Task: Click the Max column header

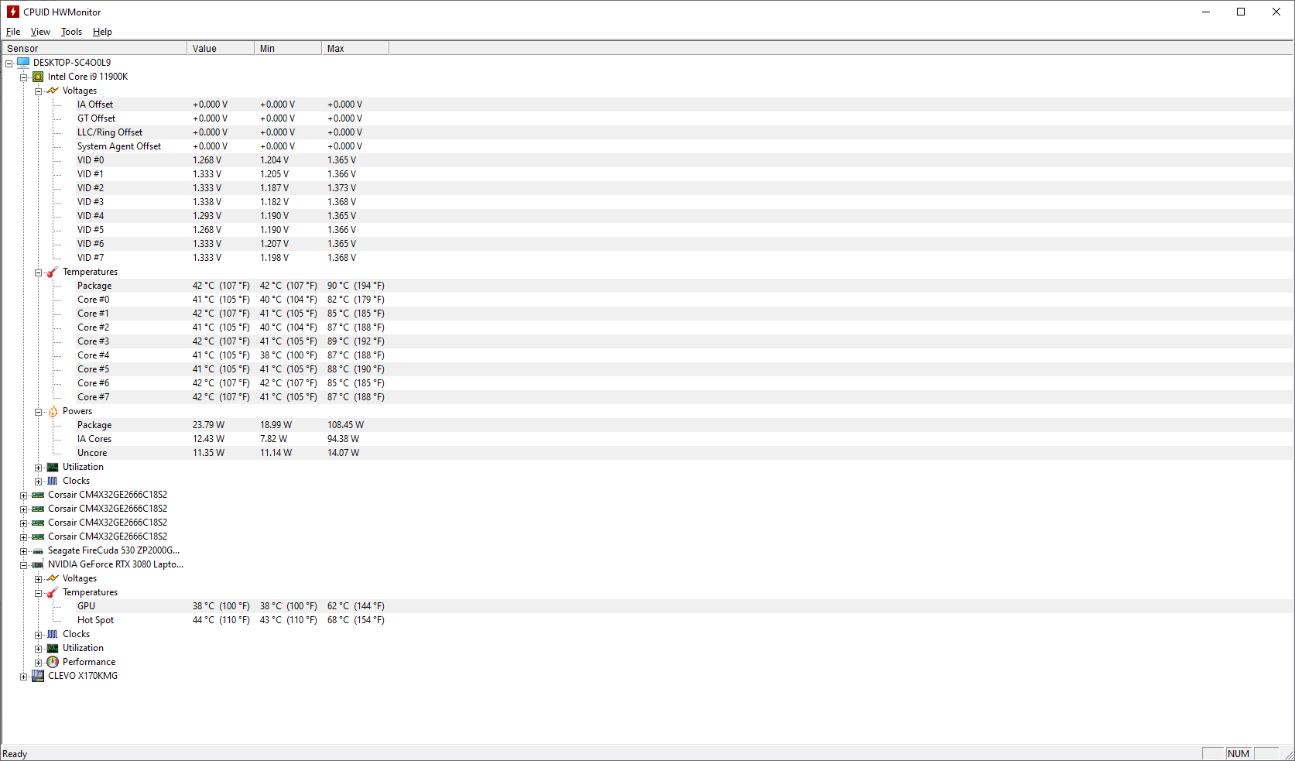Action: pyautogui.click(x=355, y=48)
